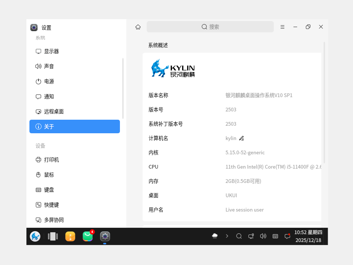
Task: Open Shortcuts (快捷键) settings
Action: tap(75, 205)
